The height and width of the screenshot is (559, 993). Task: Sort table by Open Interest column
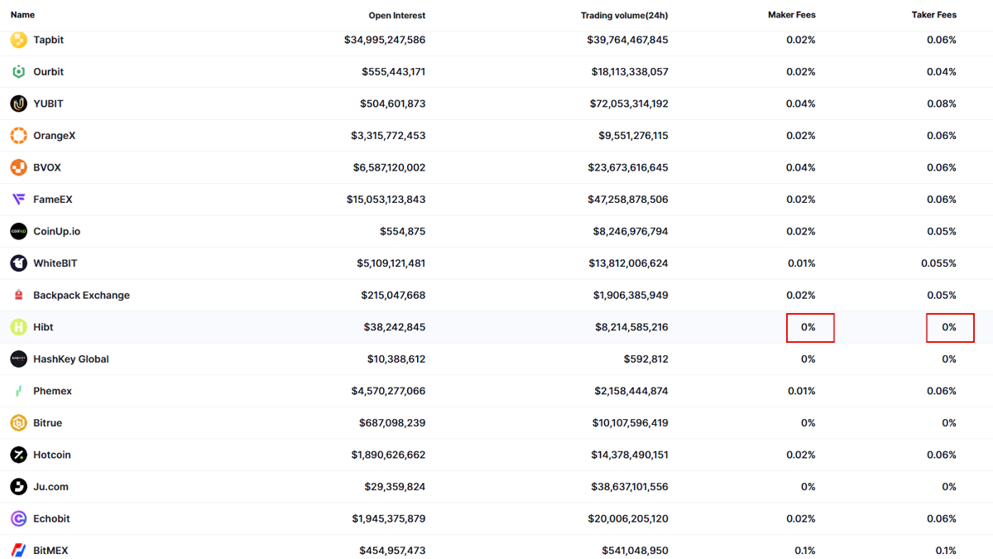coord(396,16)
